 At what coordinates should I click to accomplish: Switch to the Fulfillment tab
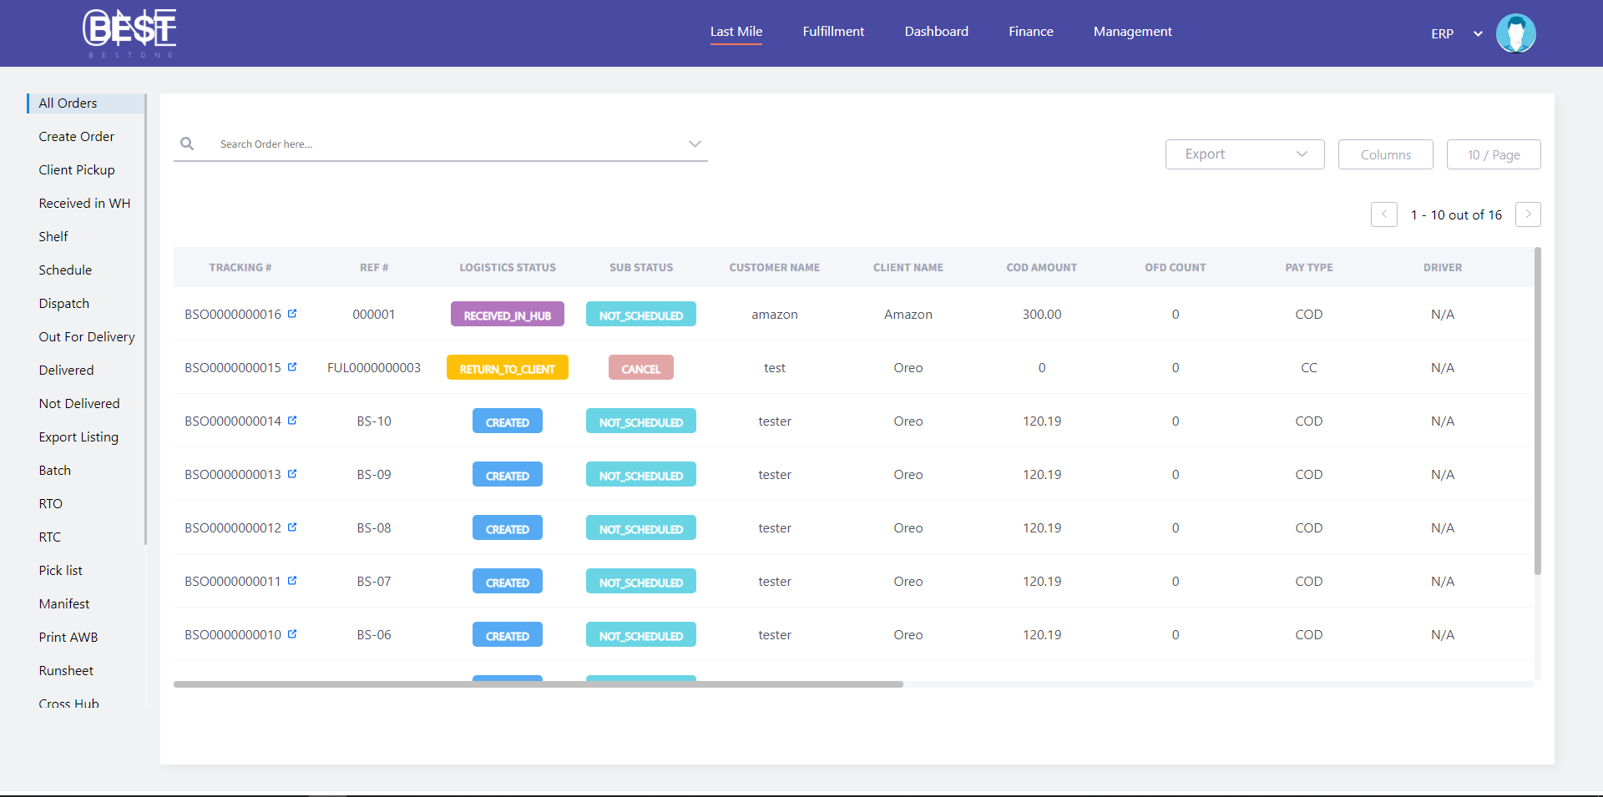[x=833, y=32]
